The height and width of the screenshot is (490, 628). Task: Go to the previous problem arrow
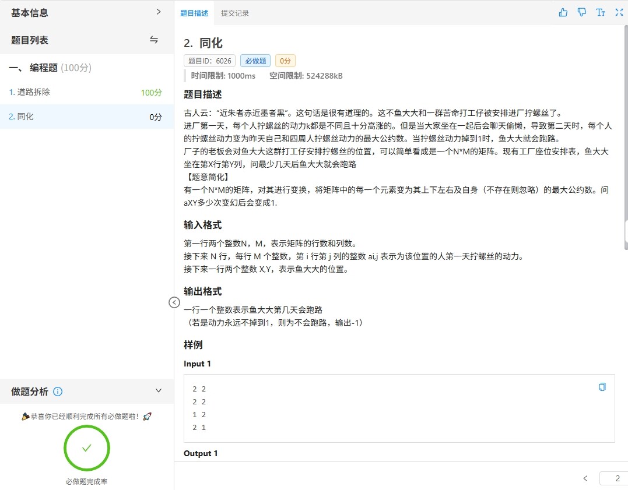click(585, 478)
